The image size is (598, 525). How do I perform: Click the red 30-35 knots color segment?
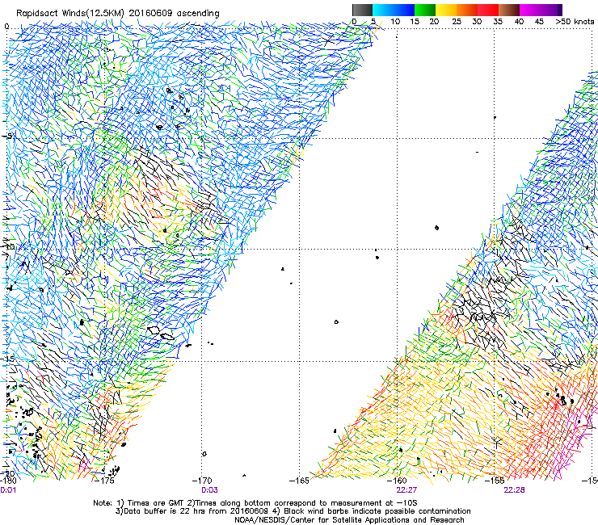tap(488, 10)
